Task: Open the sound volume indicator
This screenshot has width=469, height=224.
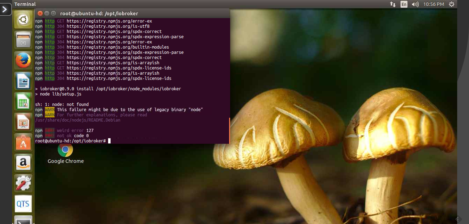Action: 415,4
